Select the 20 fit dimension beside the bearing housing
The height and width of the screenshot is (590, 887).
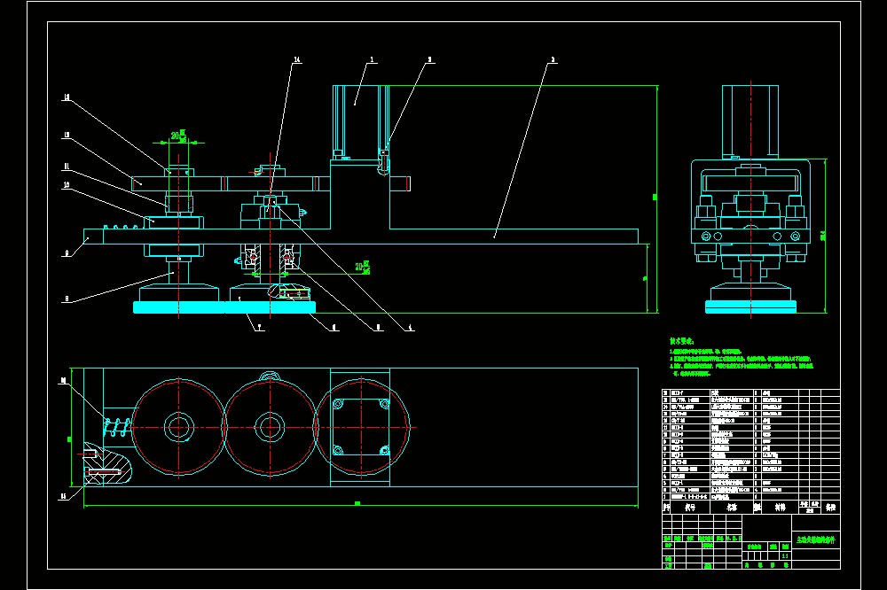363,268
